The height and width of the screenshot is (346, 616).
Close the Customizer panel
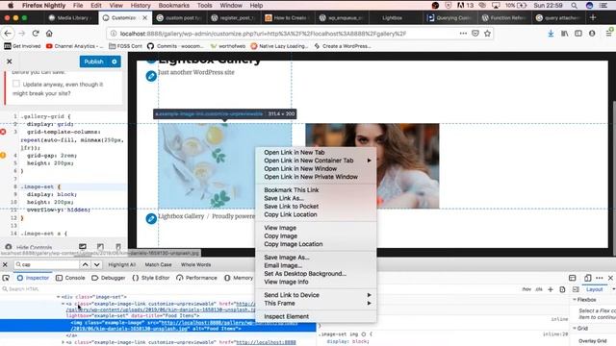10,62
